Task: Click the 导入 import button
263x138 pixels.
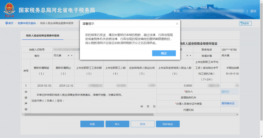Action: point(117,124)
